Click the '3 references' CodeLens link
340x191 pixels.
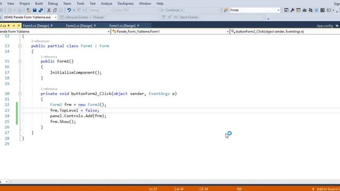click(40, 41)
